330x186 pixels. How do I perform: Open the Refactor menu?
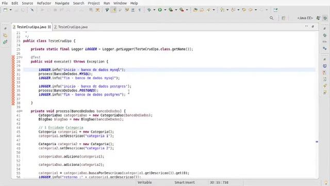44,3
